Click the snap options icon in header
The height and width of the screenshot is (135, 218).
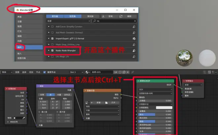pyautogui.click(x=214, y=72)
